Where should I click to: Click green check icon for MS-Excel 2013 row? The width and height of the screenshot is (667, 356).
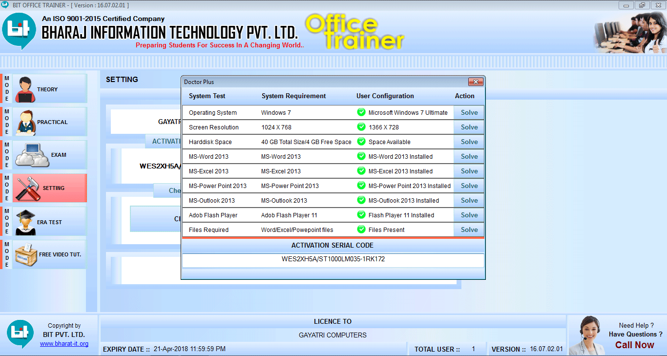click(361, 171)
